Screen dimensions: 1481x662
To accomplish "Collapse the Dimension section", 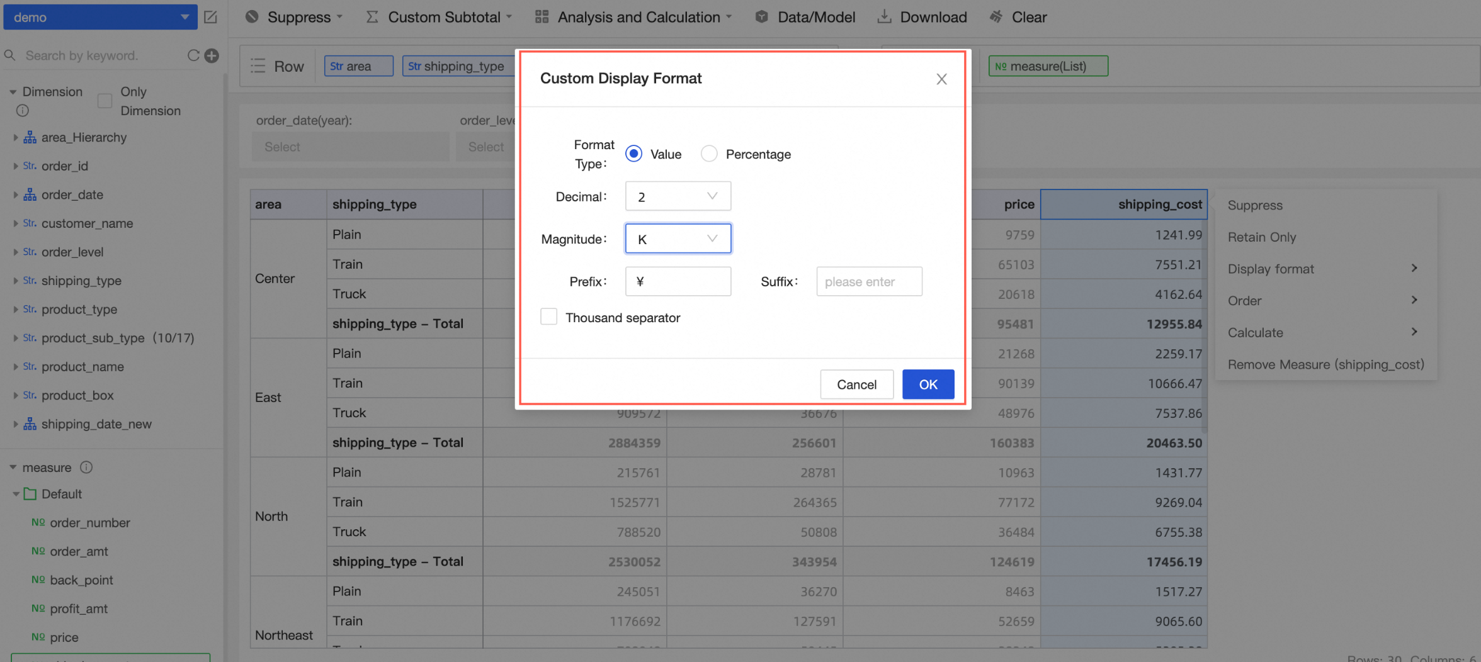I will pos(13,92).
